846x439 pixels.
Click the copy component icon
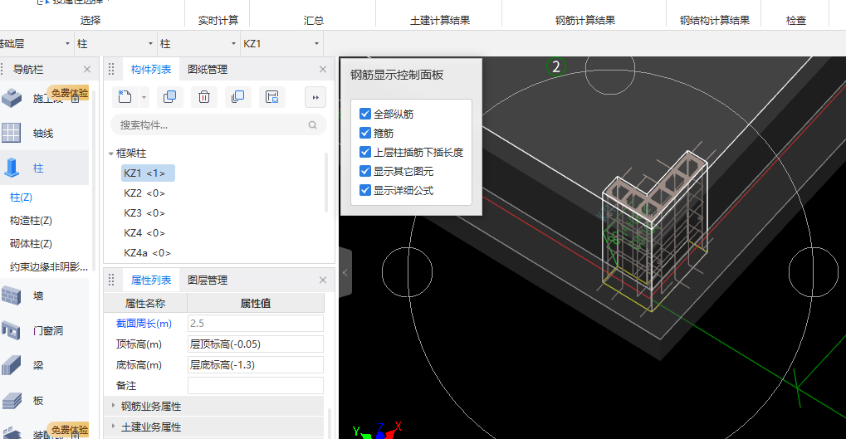tap(170, 97)
